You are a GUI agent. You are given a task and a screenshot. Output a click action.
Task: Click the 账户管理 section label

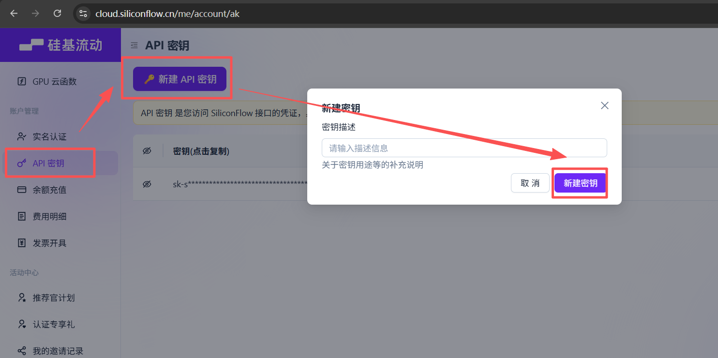[24, 111]
